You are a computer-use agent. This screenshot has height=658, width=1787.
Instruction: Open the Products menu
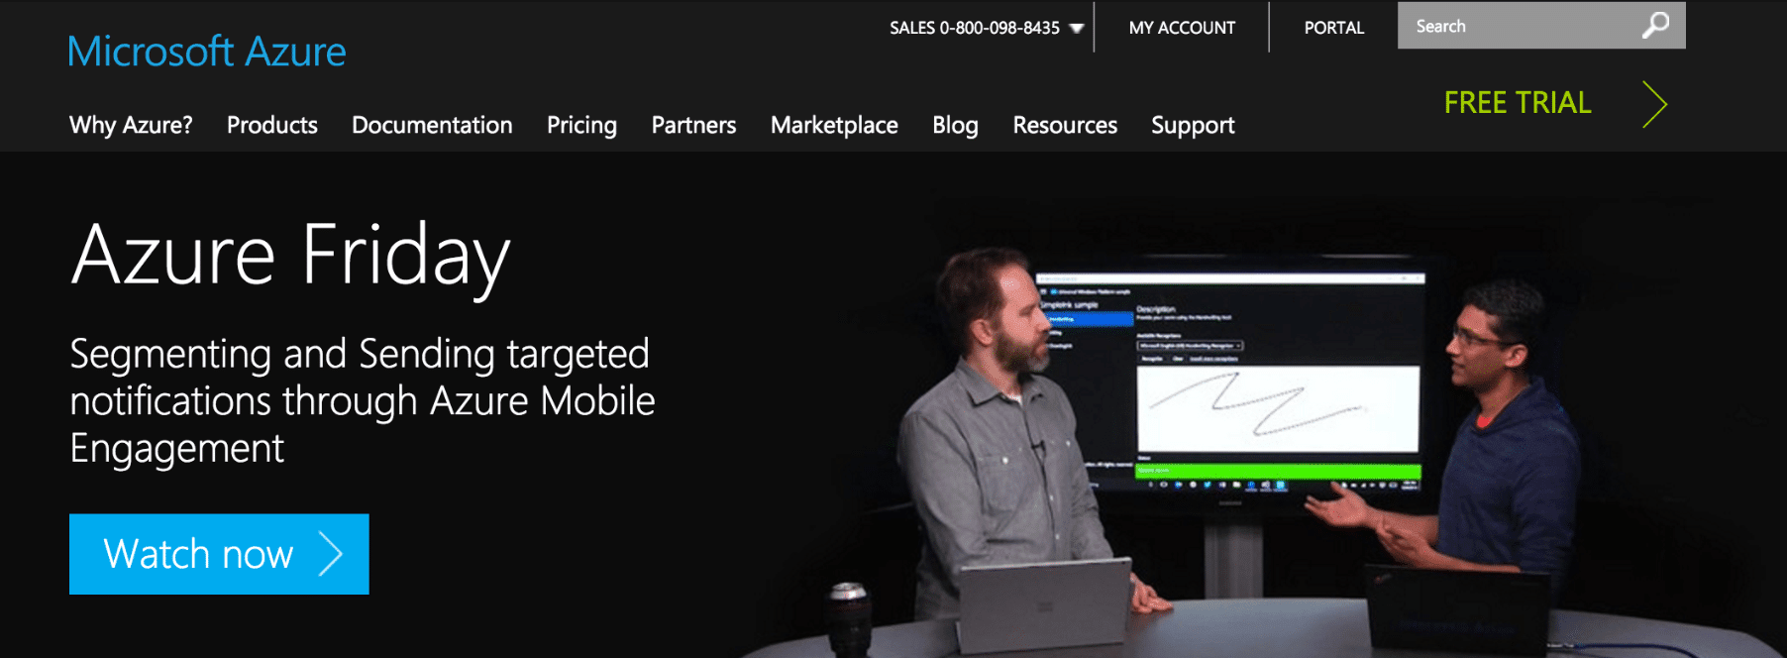[272, 125]
